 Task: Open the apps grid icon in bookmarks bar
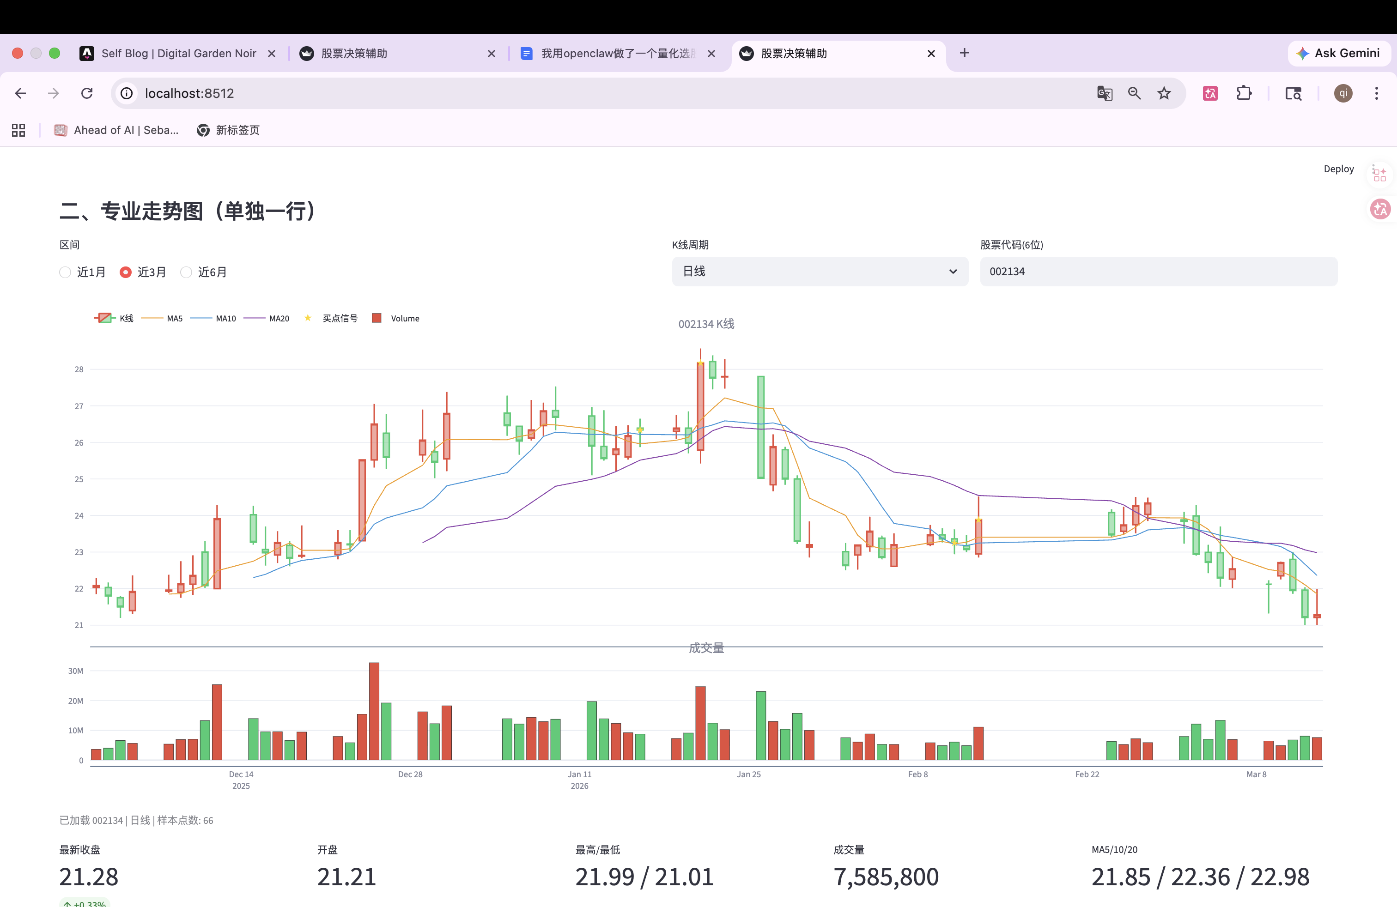18,130
